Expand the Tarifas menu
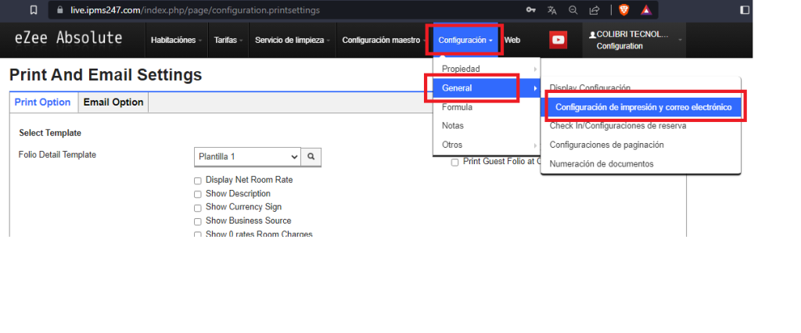Image resolution: width=801 pixels, height=333 pixels. pyautogui.click(x=228, y=40)
